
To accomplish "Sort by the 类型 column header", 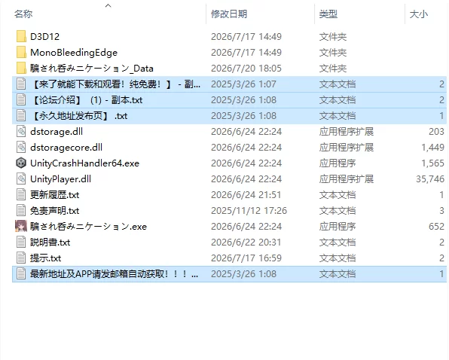I will (x=328, y=14).
